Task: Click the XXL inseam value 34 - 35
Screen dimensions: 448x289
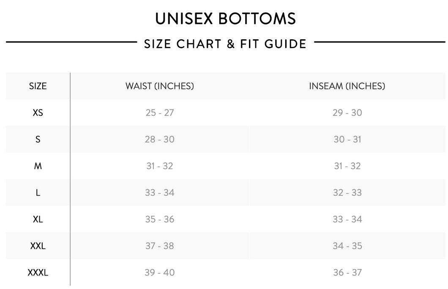Action: [x=347, y=246]
